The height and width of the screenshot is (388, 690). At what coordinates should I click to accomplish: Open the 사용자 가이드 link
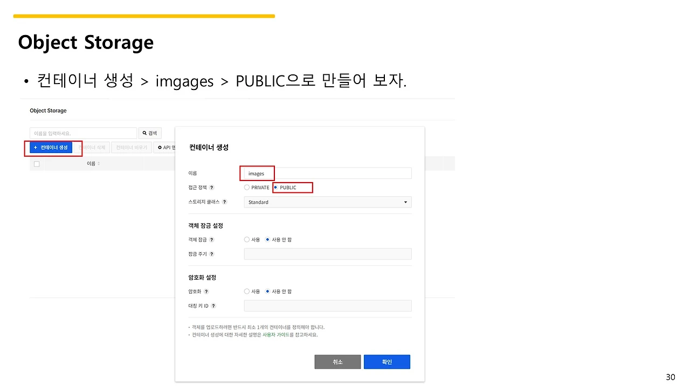coord(277,334)
